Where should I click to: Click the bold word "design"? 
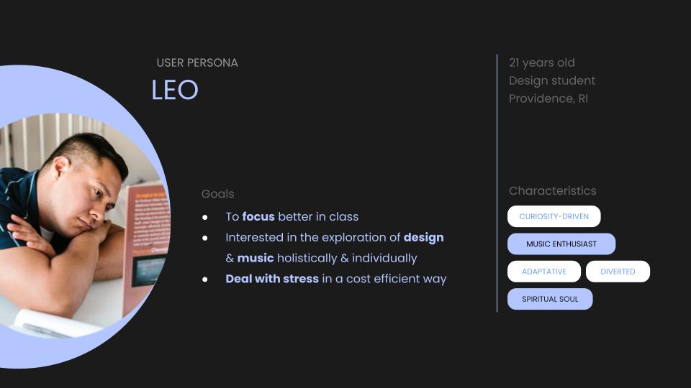pyautogui.click(x=423, y=237)
